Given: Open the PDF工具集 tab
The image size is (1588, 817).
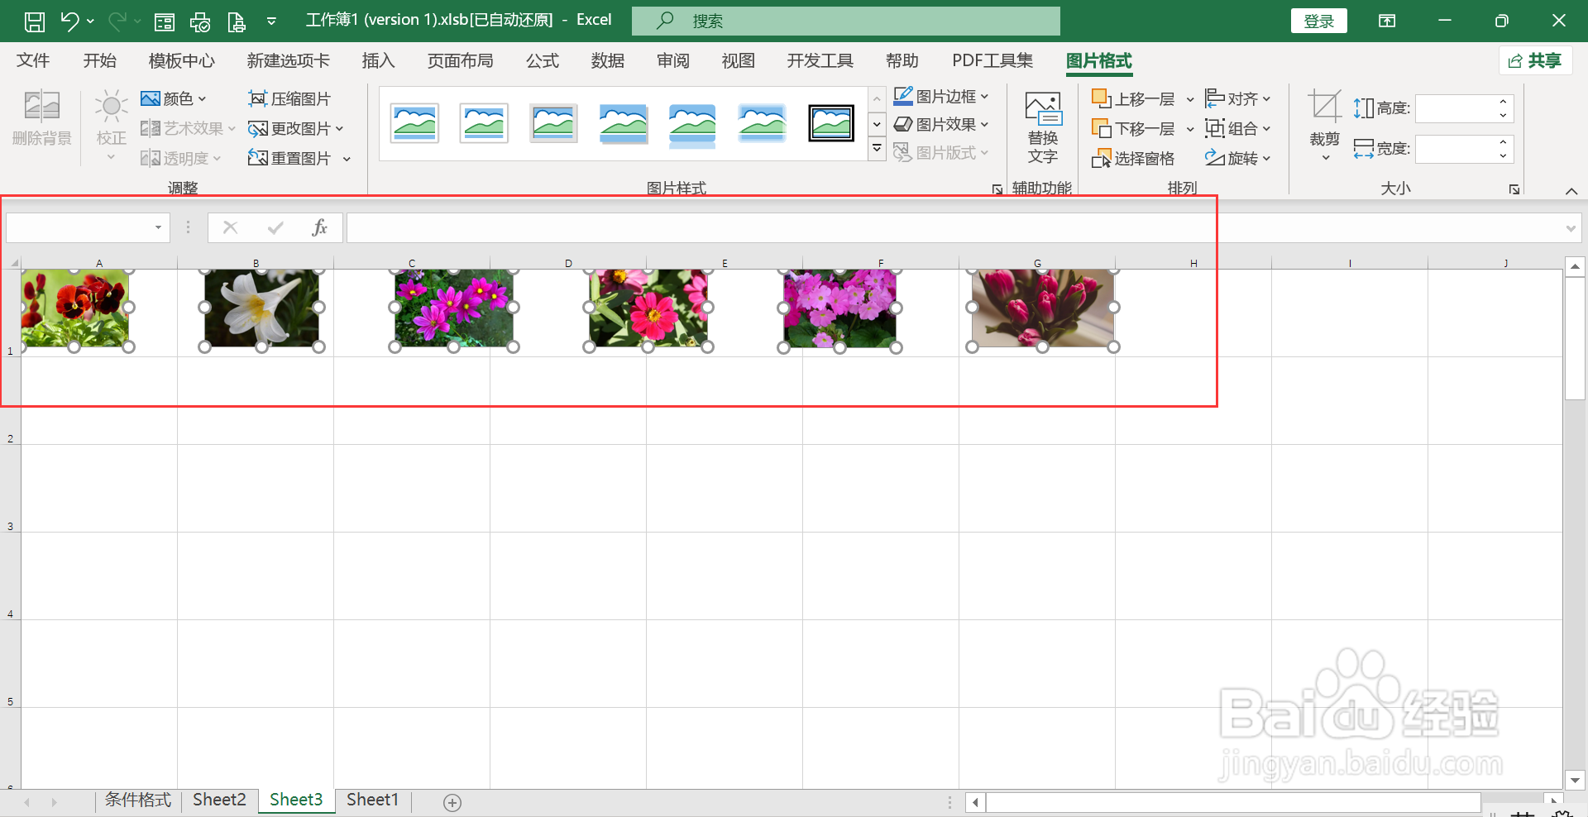Looking at the screenshot, I should tap(992, 60).
